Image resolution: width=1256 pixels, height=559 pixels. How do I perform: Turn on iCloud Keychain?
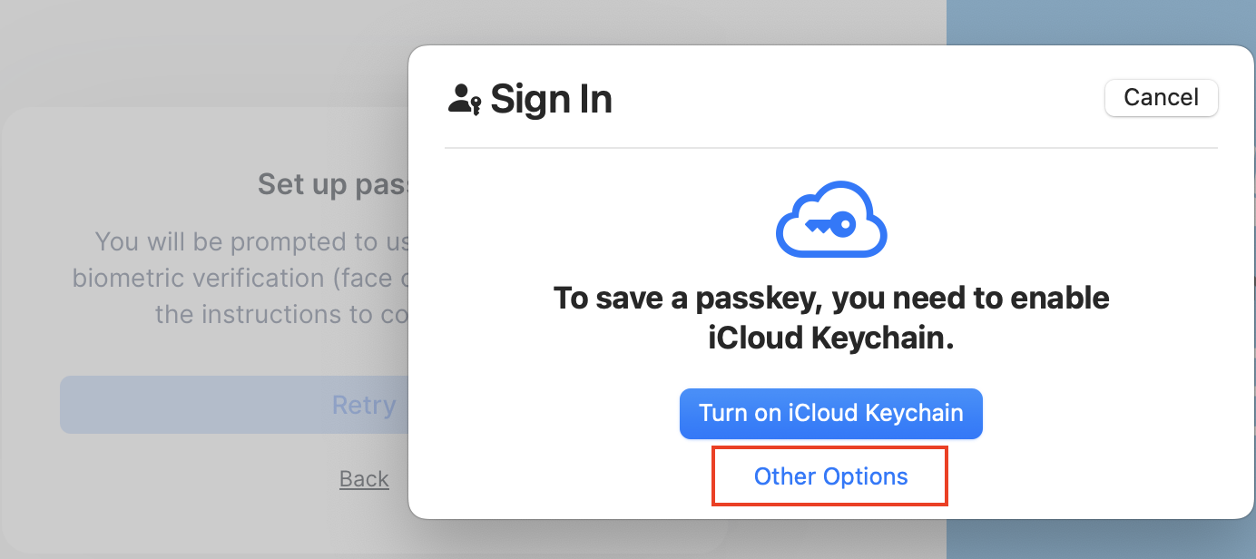pyautogui.click(x=830, y=414)
